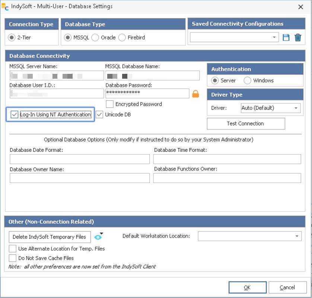Click Test Connection button
The image size is (312, 298).
[x=246, y=123]
